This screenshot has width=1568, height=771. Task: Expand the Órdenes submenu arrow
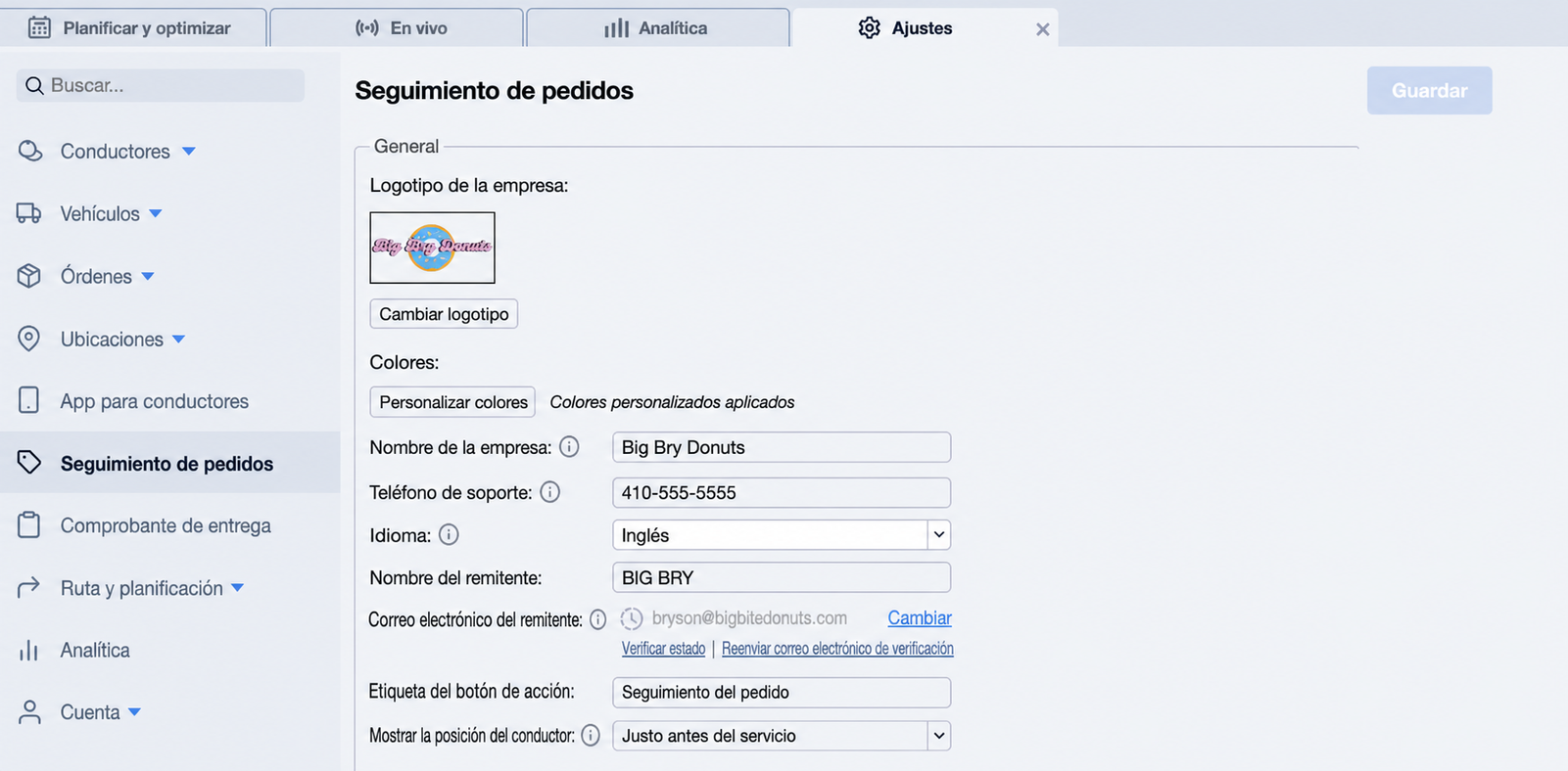coord(148,277)
